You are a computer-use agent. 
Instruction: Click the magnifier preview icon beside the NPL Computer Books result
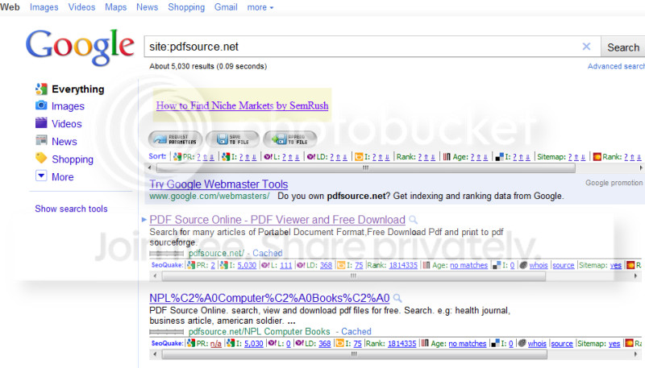coord(397,298)
